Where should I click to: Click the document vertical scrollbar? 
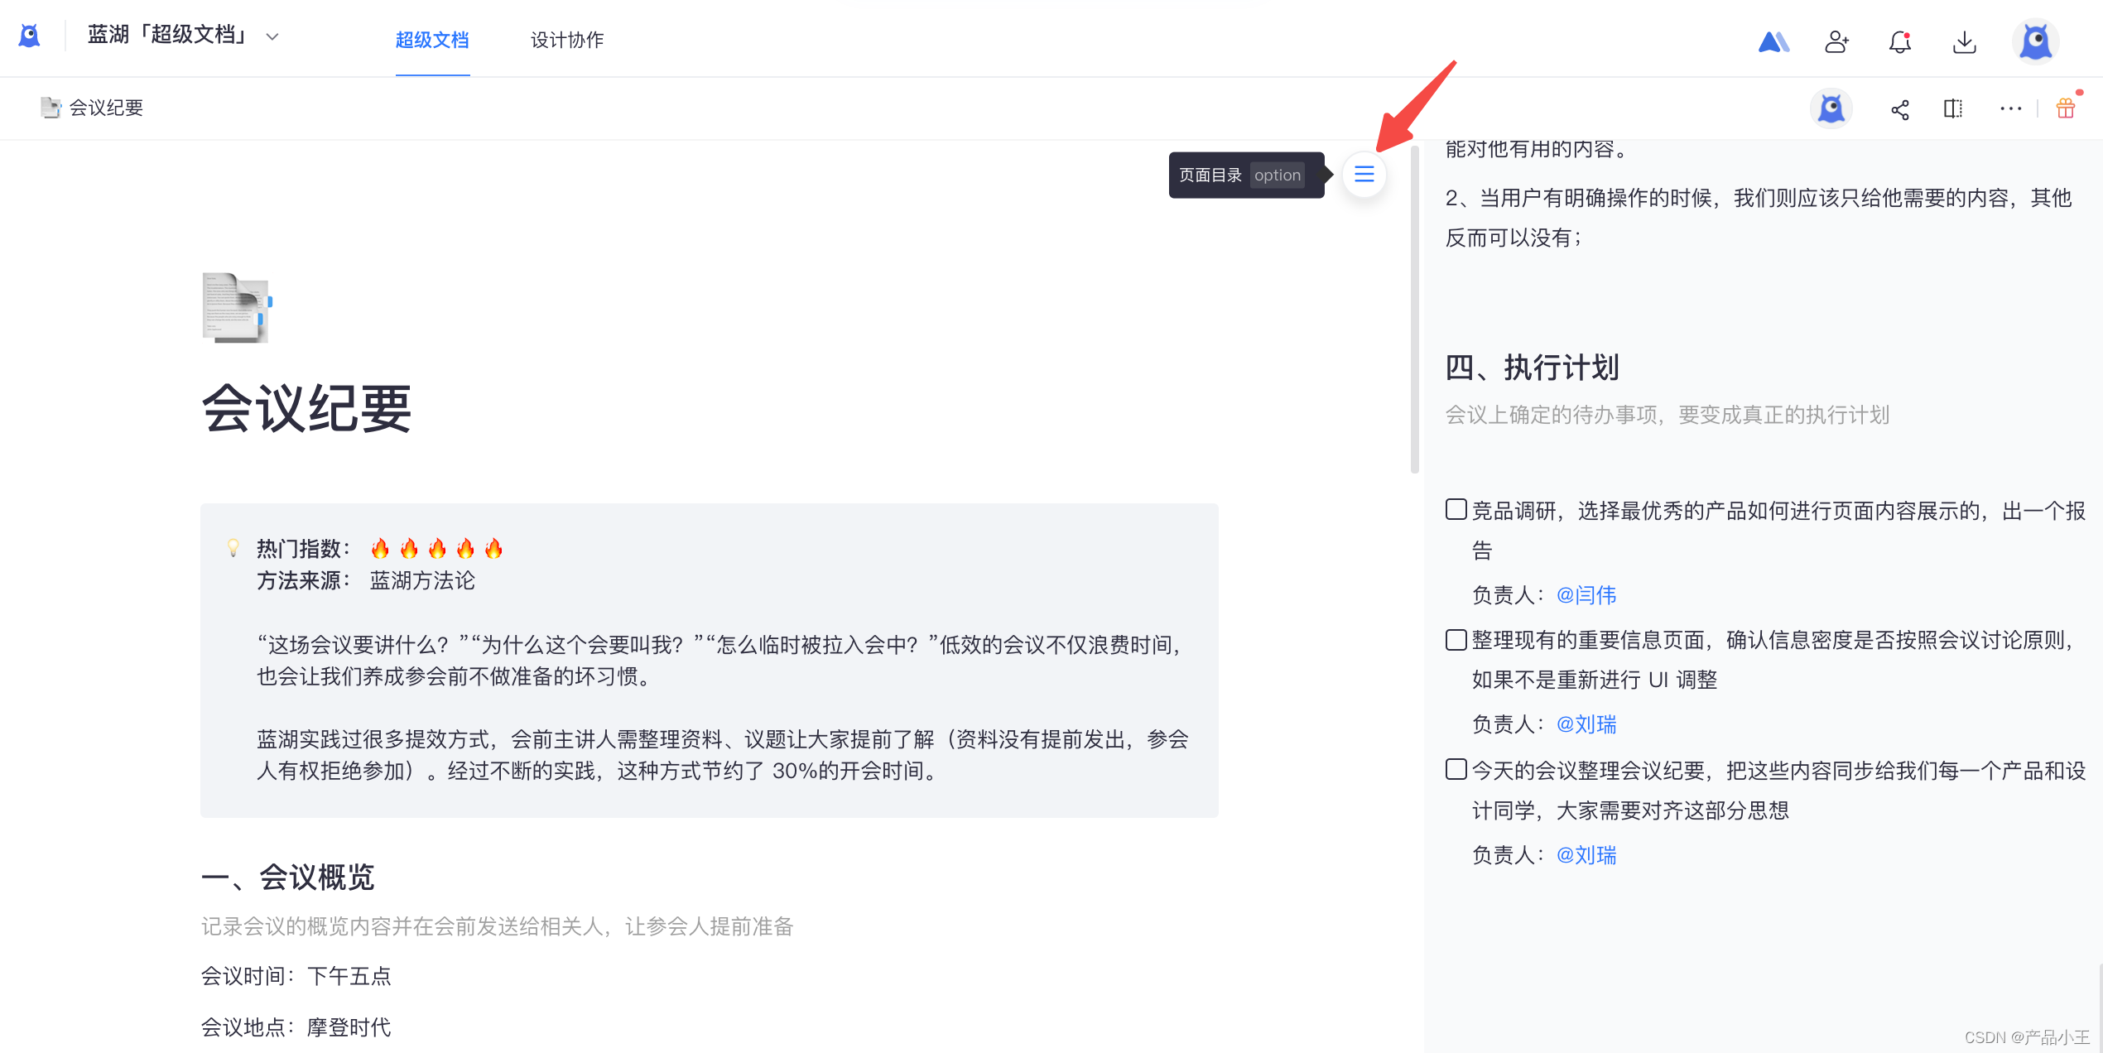(1414, 310)
